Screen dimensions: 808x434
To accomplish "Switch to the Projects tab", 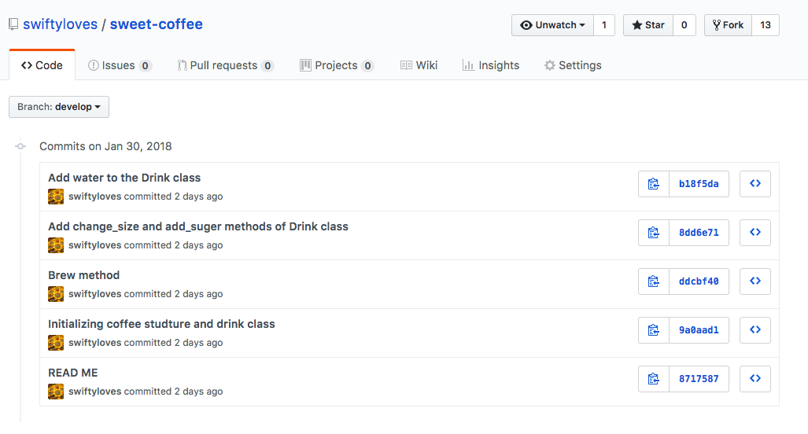I will tap(337, 65).
